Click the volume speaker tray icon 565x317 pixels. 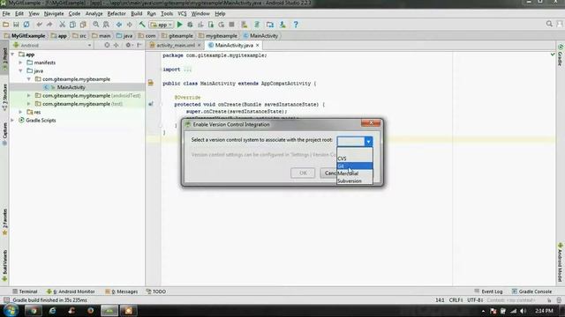[523, 311]
